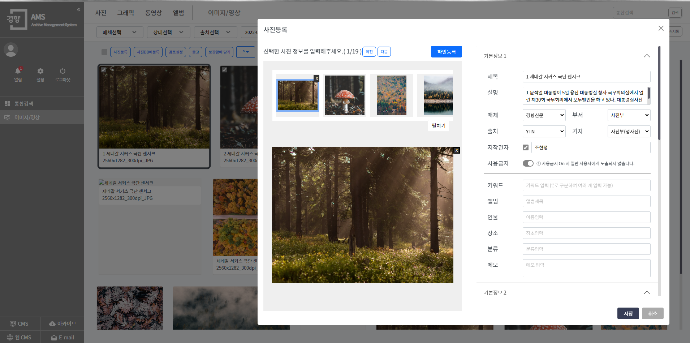Click the 장소 input field
This screenshot has height=343, width=690.
586,233
